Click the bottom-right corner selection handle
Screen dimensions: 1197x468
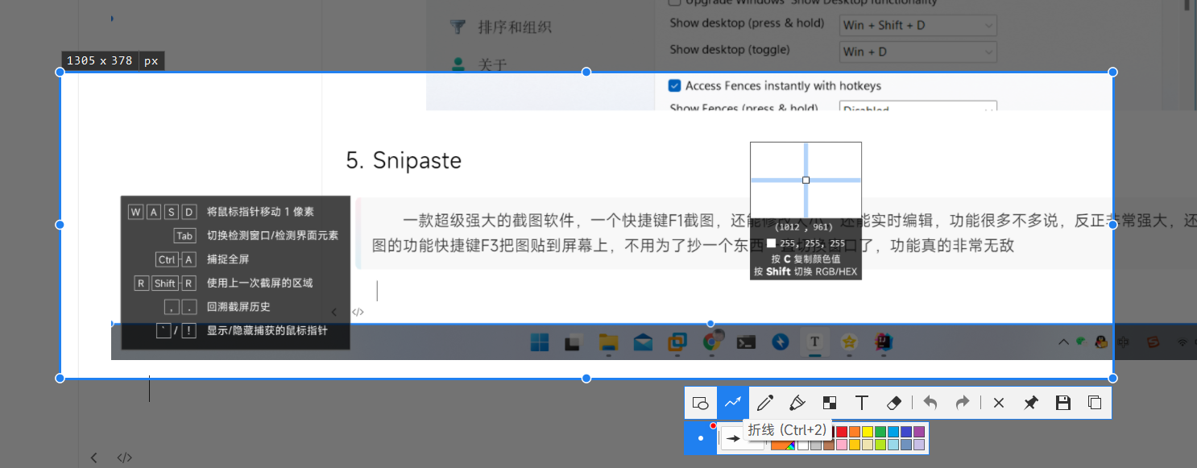coord(1112,378)
